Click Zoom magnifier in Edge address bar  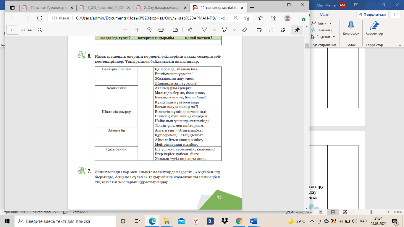tap(236, 18)
